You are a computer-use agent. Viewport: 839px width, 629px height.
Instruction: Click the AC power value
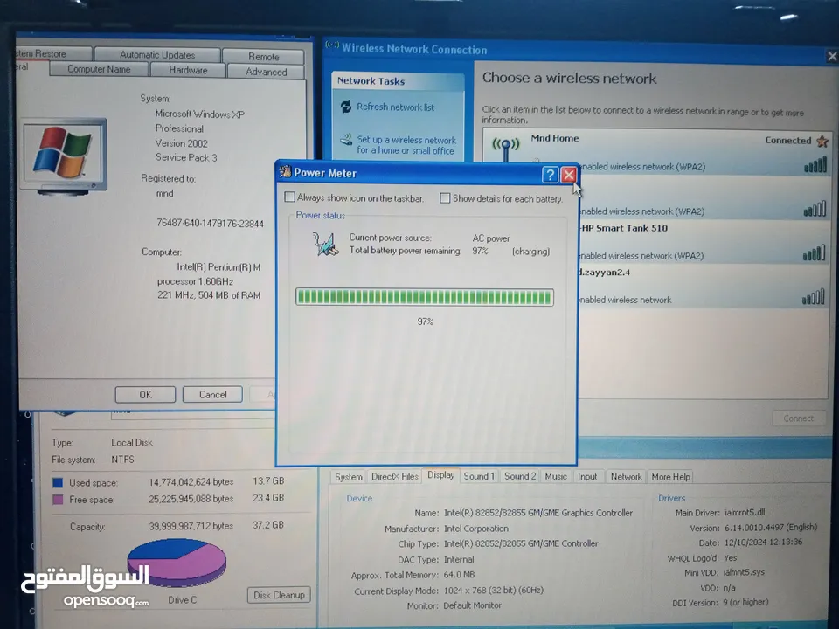point(490,238)
